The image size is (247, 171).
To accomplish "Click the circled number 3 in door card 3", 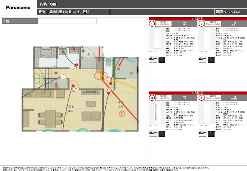I will coord(152,98).
